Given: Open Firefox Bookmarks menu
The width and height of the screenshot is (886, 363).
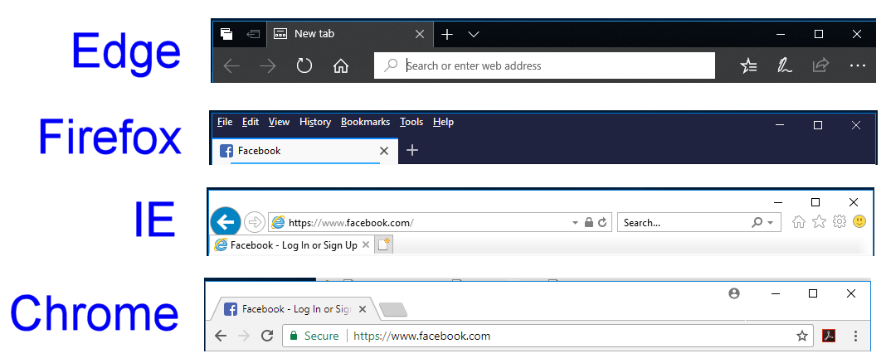Looking at the screenshot, I should click(x=366, y=122).
